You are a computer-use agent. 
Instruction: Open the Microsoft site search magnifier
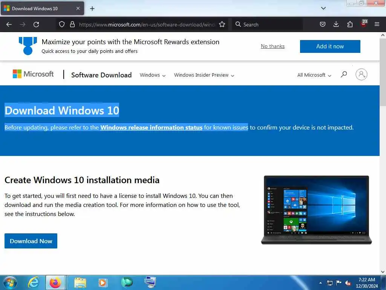344,74
